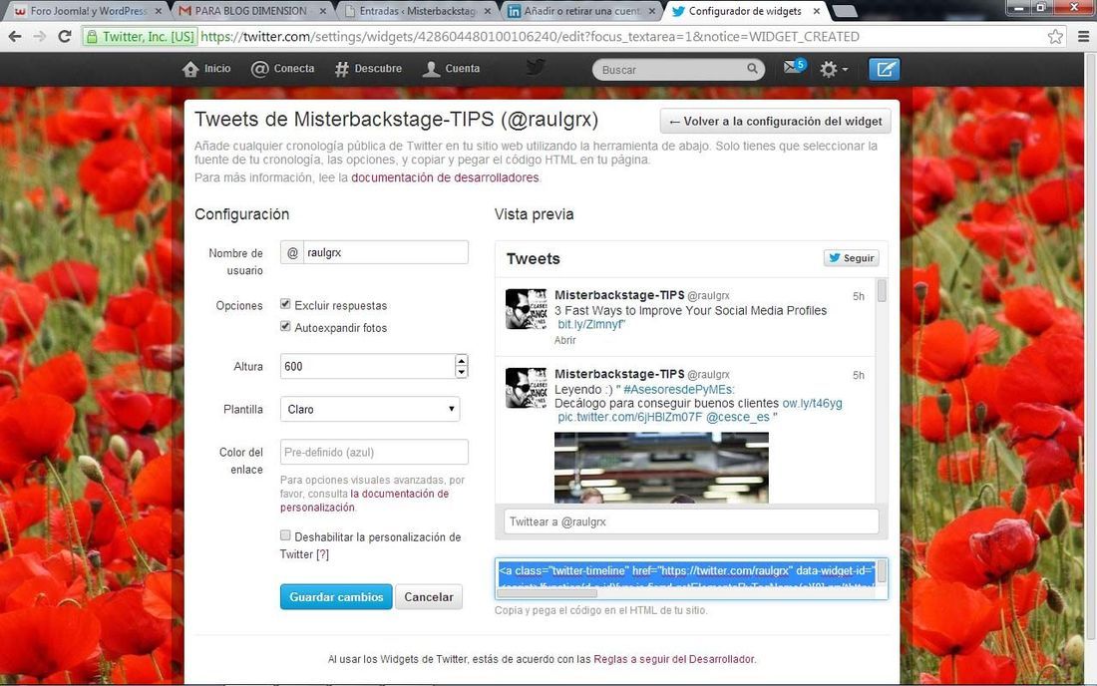Decrease Altura with the down stepper arrow
1097x686 pixels.
point(461,372)
